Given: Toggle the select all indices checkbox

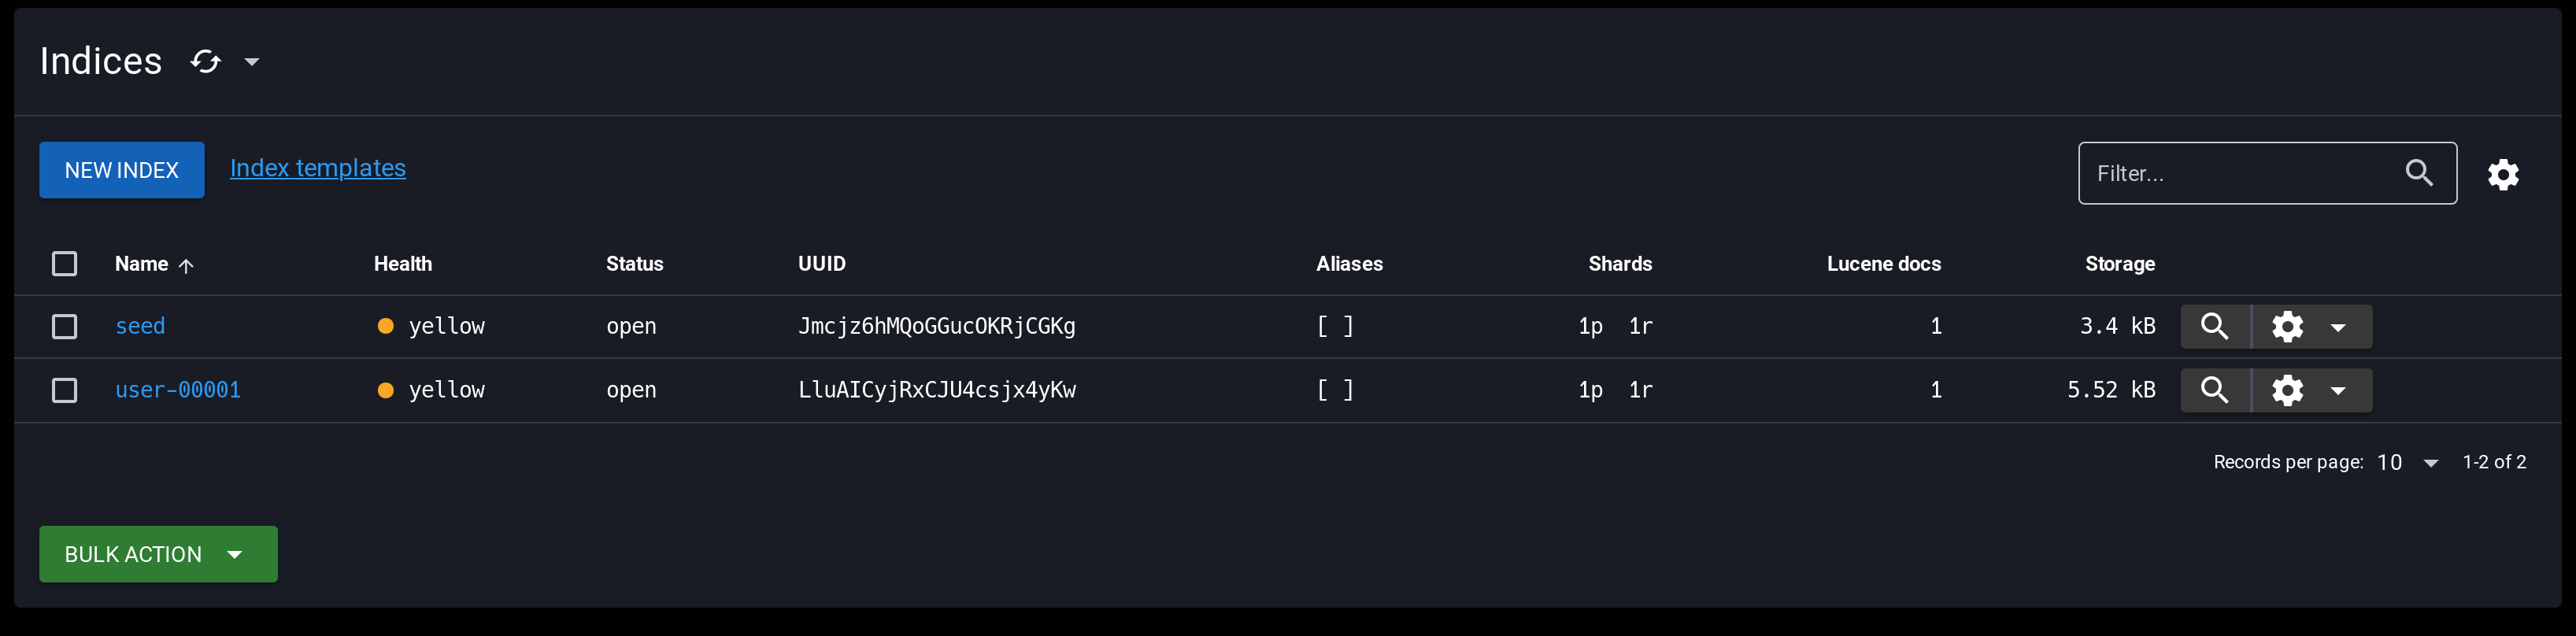Looking at the screenshot, I should tap(64, 264).
